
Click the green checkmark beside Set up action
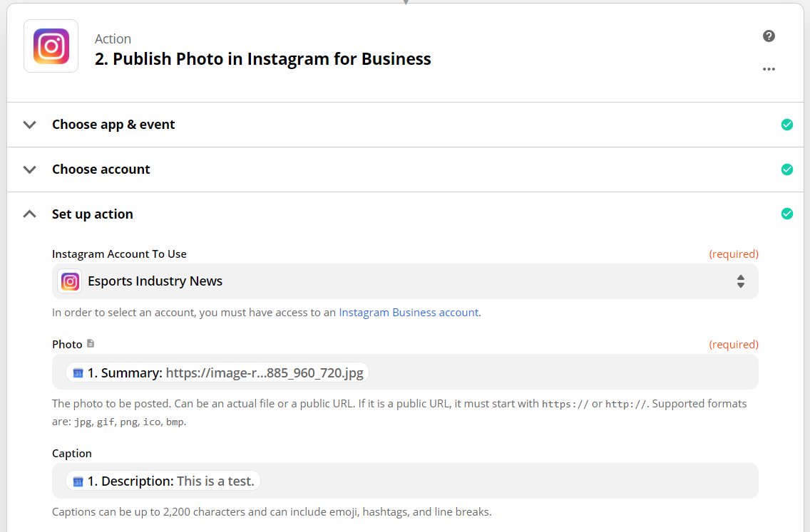[787, 214]
